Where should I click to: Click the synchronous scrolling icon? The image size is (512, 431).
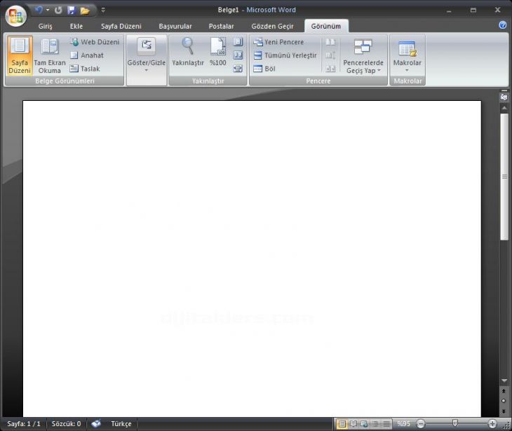(330, 55)
